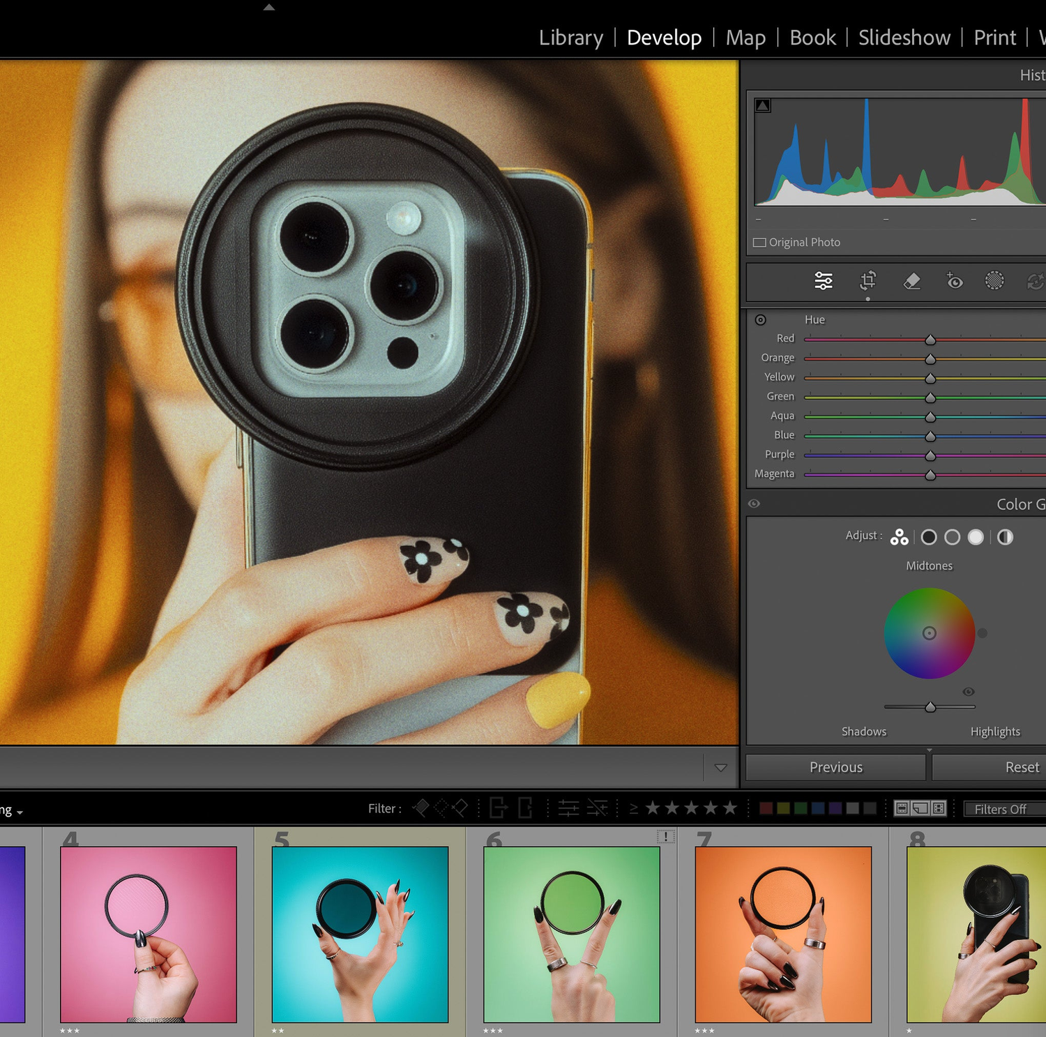Open the Filters Off preset dropdown
Image resolution: width=1046 pixels, height=1037 pixels.
click(1001, 809)
